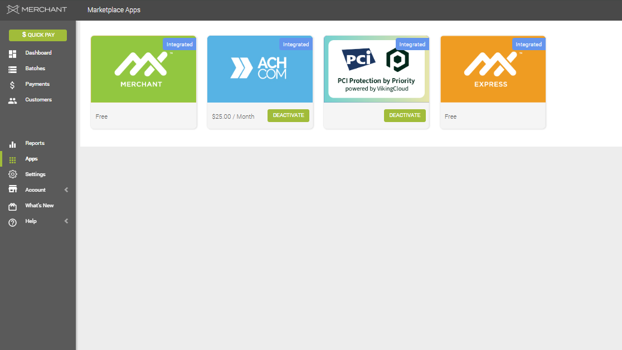Click the Settings gear icon
The height and width of the screenshot is (350, 622).
click(13, 174)
